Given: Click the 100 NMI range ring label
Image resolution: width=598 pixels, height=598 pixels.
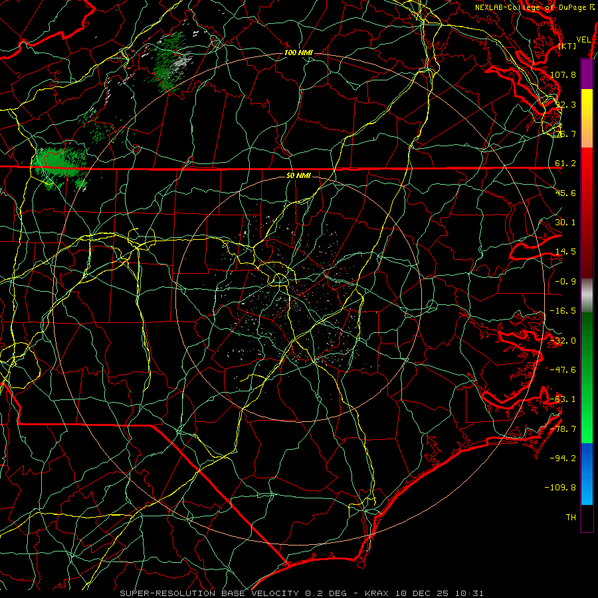Looking at the screenshot, I should tap(298, 52).
